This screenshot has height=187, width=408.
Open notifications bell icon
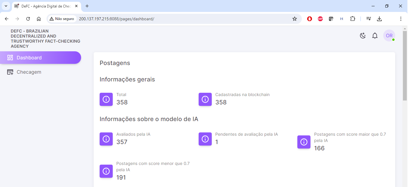click(x=375, y=36)
